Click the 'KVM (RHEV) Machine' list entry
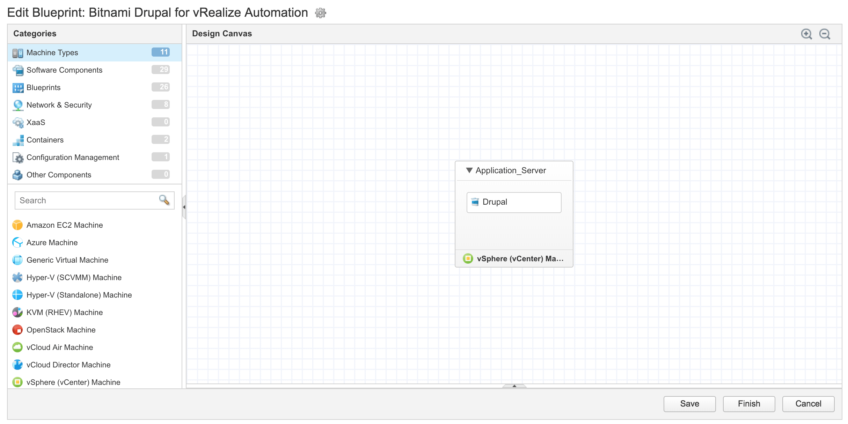This screenshot has width=848, height=424. pyautogui.click(x=65, y=313)
